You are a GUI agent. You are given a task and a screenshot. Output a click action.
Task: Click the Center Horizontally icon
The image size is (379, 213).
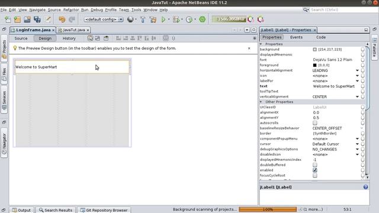(x=133, y=38)
